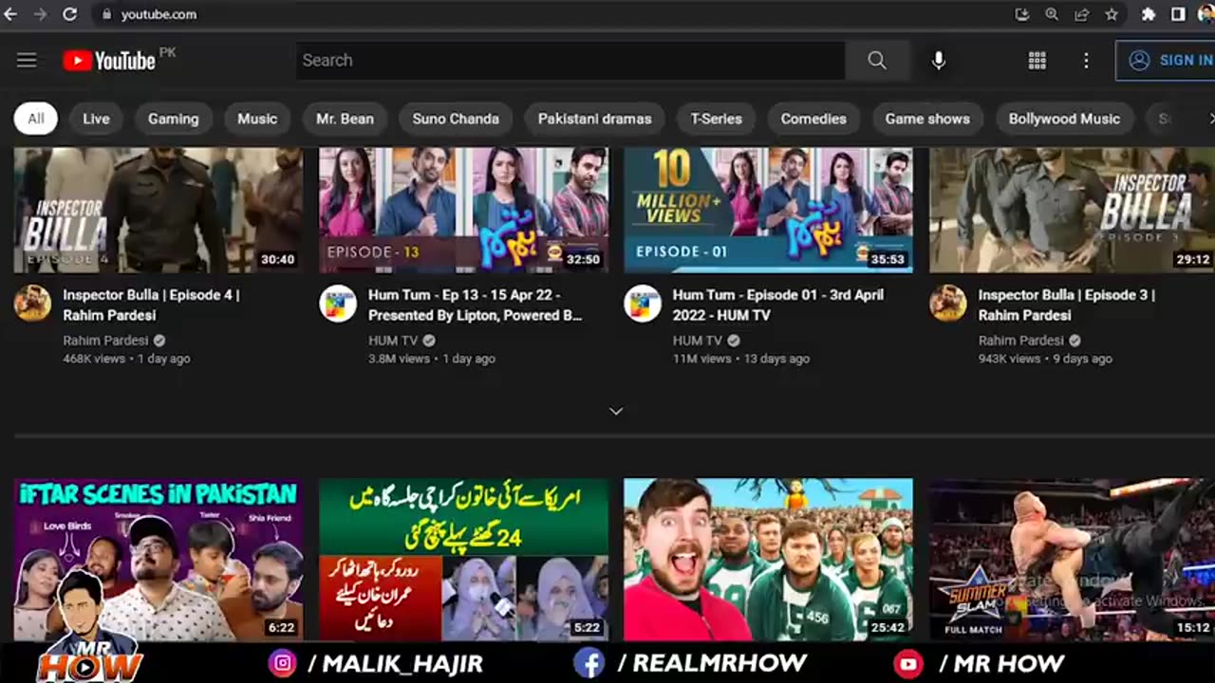Reload the page with refresh icon

pos(69,14)
